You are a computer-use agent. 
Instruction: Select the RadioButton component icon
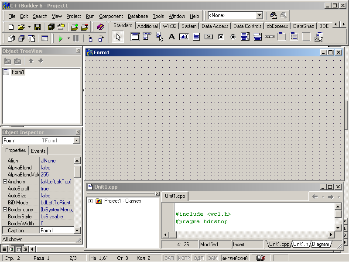click(x=233, y=37)
